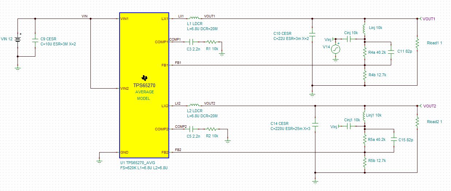Screen dimensions: 451x191
Task: Select the 'C5 2.2n' label
Action: (193, 136)
